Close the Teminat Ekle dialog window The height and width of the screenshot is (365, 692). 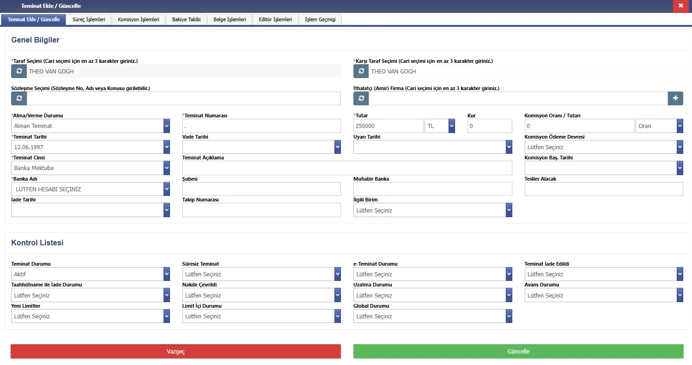(x=680, y=6)
